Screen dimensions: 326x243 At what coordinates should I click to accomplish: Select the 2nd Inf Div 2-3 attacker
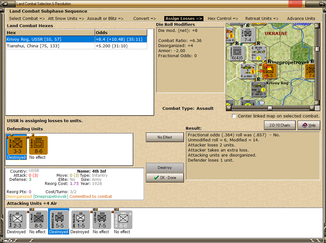click(17, 220)
